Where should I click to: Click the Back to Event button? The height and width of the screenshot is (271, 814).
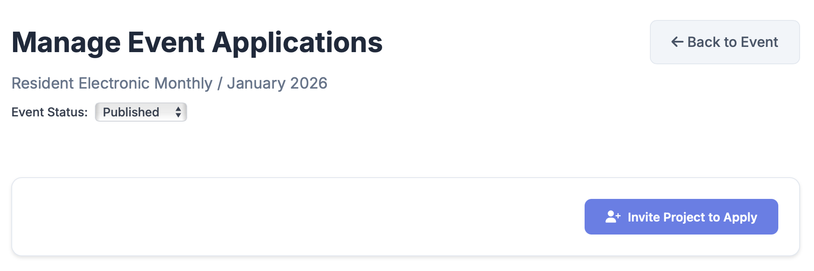[724, 42]
